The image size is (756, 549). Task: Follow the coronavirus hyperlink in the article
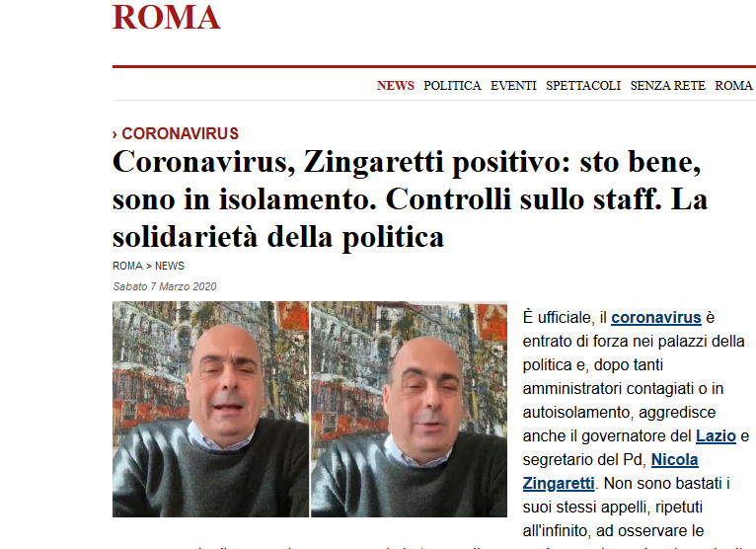tap(656, 317)
